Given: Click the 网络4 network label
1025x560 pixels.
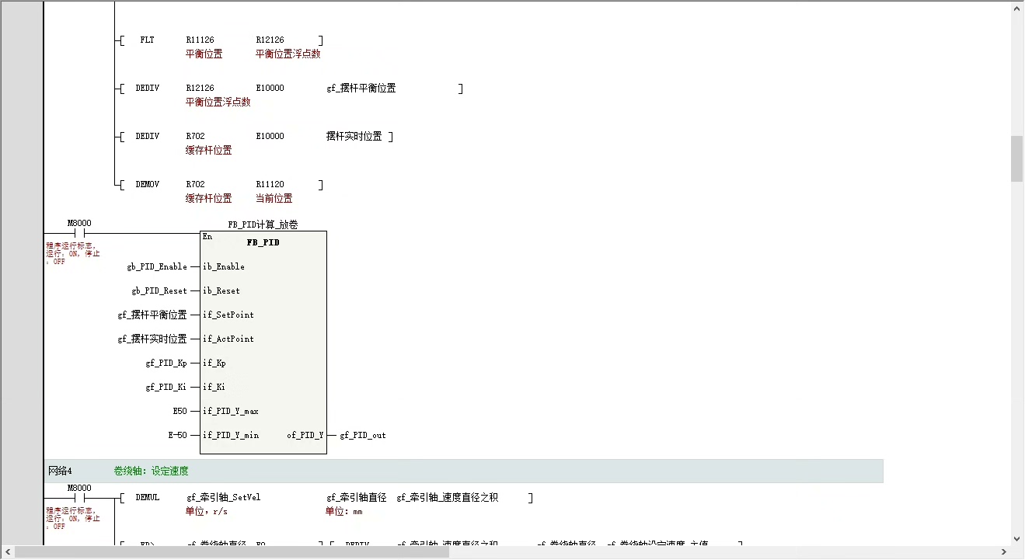Looking at the screenshot, I should [x=58, y=470].
